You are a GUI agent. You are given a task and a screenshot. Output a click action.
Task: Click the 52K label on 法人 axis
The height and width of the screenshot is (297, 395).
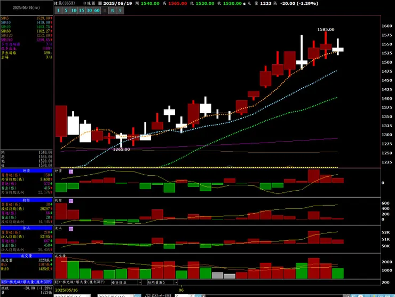pyautogui.click(x=386, y=232)
